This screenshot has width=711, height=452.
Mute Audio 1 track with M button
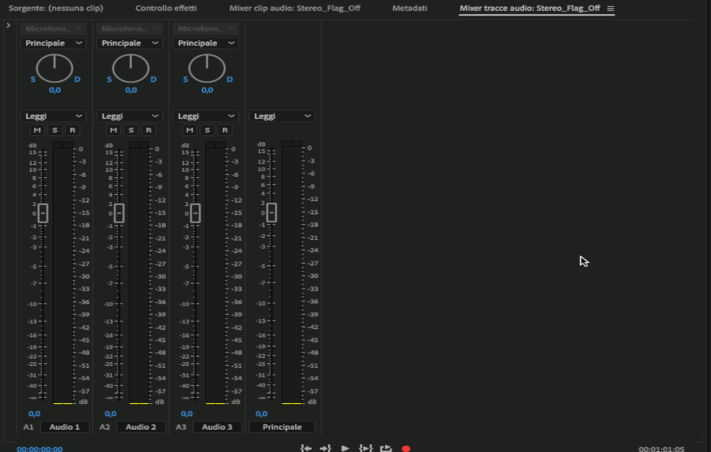[x=37, y=130]
